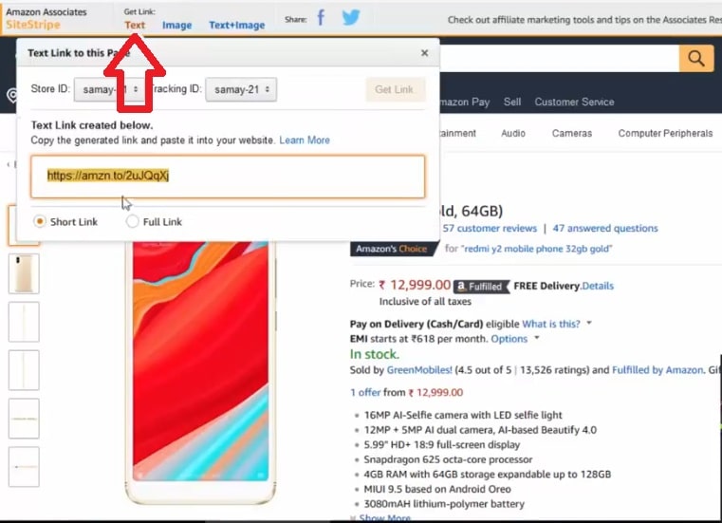
Task: Close the Text Link popup
Action: [x=424, y=53]
